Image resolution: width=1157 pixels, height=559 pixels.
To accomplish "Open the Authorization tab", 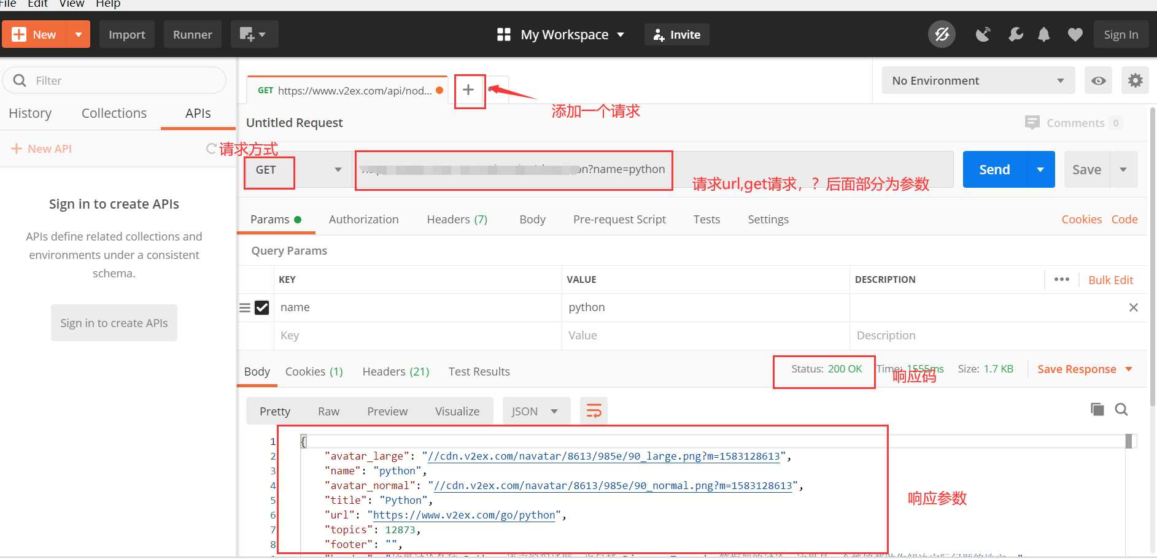I will click(363, 219).
